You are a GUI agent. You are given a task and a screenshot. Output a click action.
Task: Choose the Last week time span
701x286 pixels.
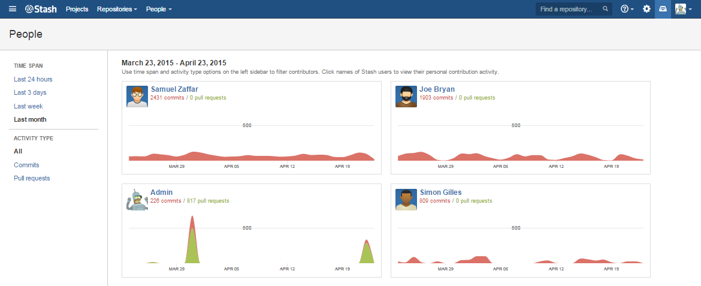click(28, 106)
